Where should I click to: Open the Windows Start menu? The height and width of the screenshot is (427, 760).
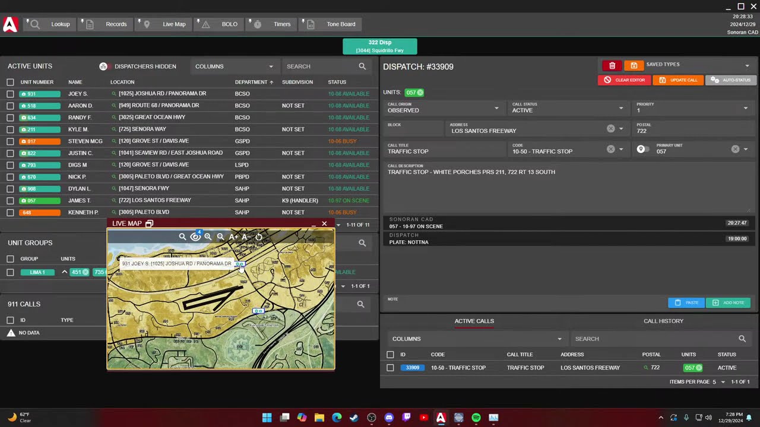pos(267,418)
